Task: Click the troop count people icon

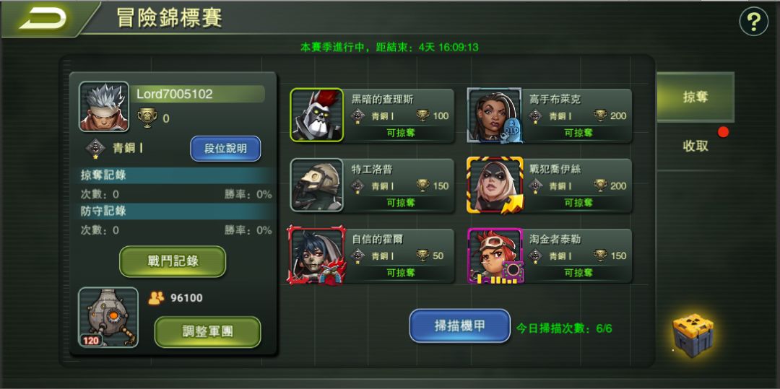Action: click(x=156, y=298)
